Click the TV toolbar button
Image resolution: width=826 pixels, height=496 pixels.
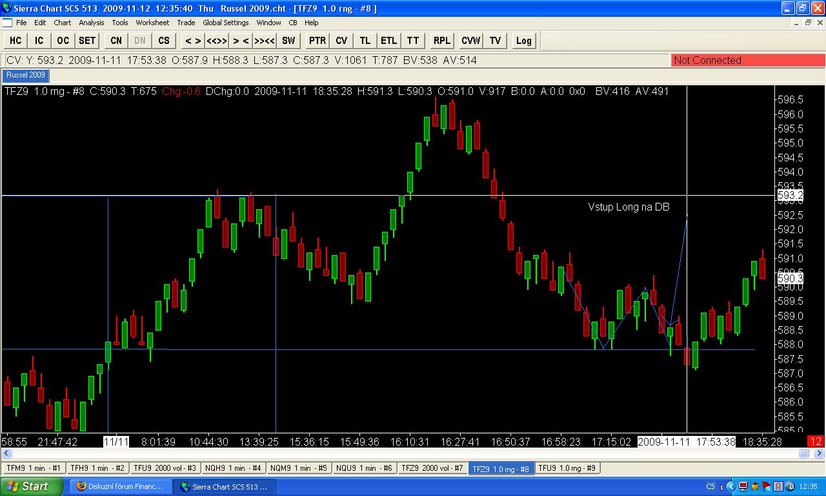click(495, 41)
